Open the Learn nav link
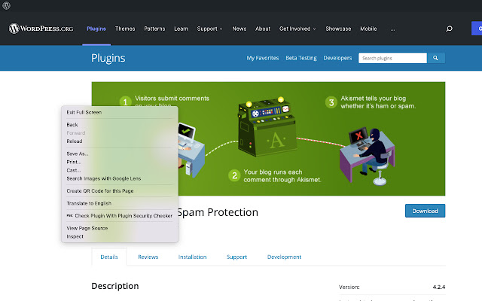Screen dimensions: 482x301 [x=181, y=29]
